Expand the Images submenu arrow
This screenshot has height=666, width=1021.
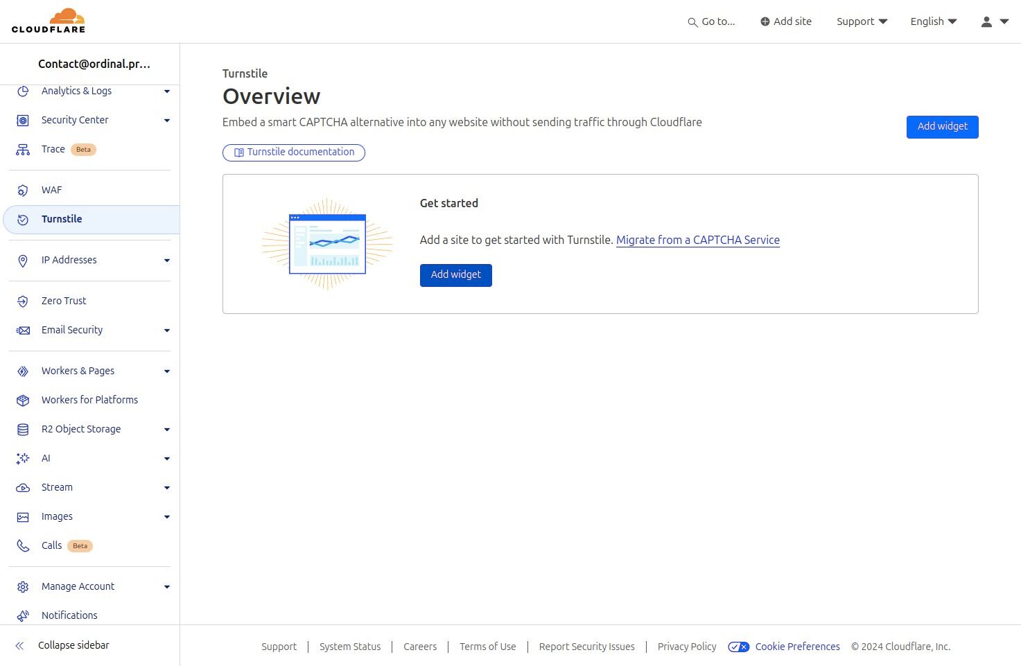click(167, 517)
